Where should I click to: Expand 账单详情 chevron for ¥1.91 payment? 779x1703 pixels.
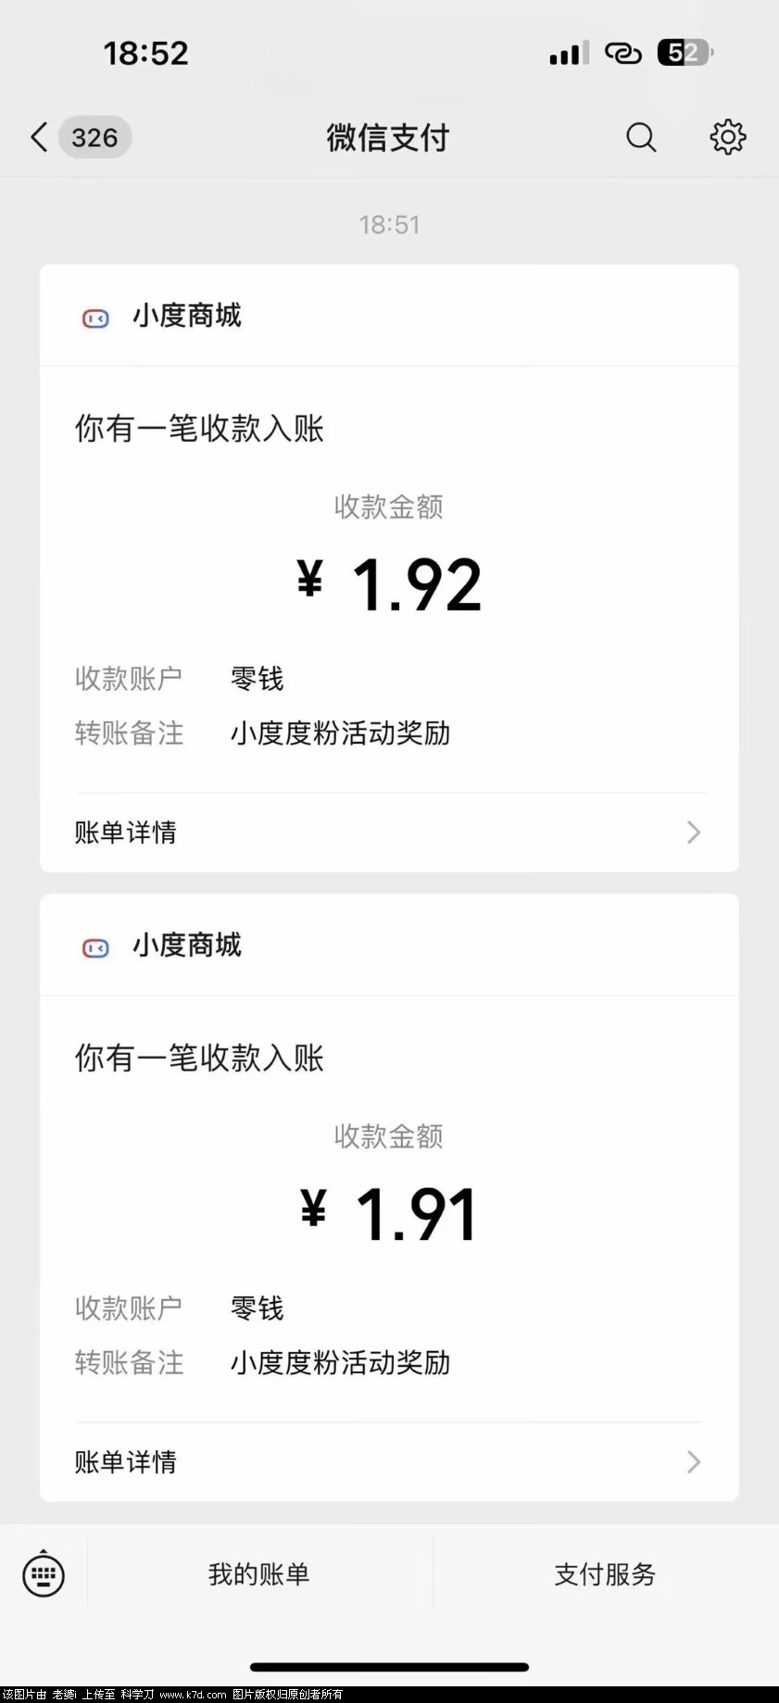tap(694, 1462)
